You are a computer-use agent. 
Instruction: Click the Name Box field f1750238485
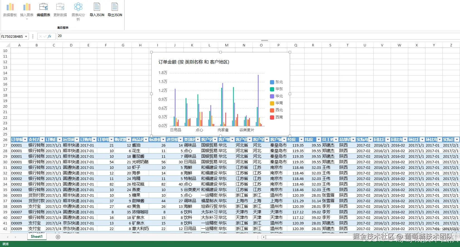point(12,36)
